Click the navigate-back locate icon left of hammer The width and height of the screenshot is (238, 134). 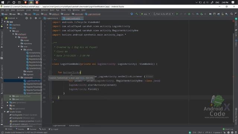(132, 14)
